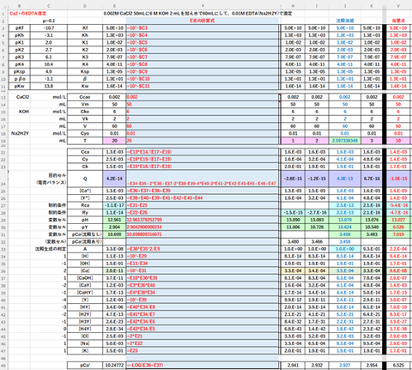Click the green pY value '2.904'

pos(114,227)
